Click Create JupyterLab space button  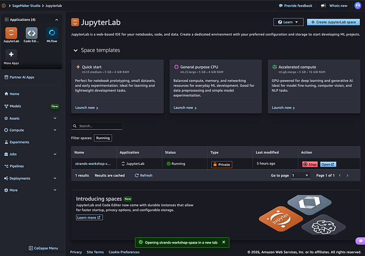pyautogui.click(x=333, y=22)
